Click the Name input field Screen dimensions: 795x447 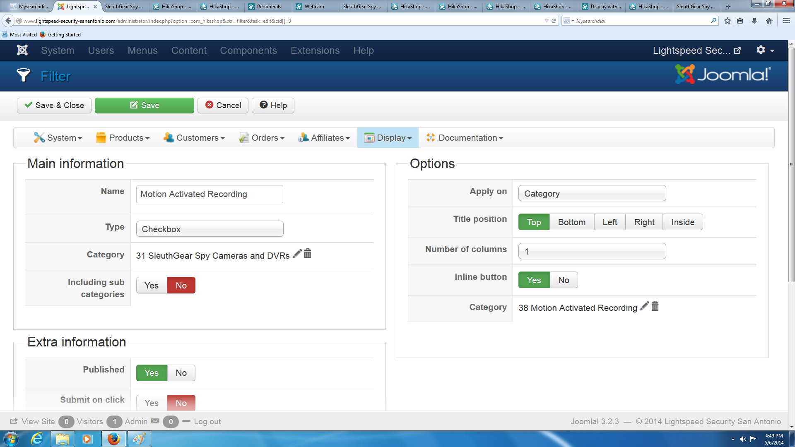point(210,194)
